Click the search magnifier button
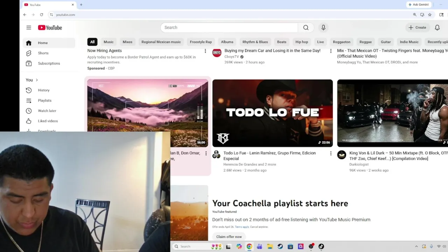 click(x=306, y=28)
